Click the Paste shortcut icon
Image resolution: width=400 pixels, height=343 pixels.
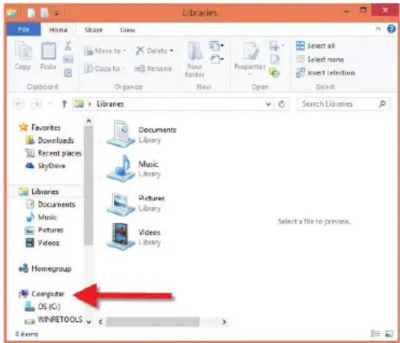68,73
